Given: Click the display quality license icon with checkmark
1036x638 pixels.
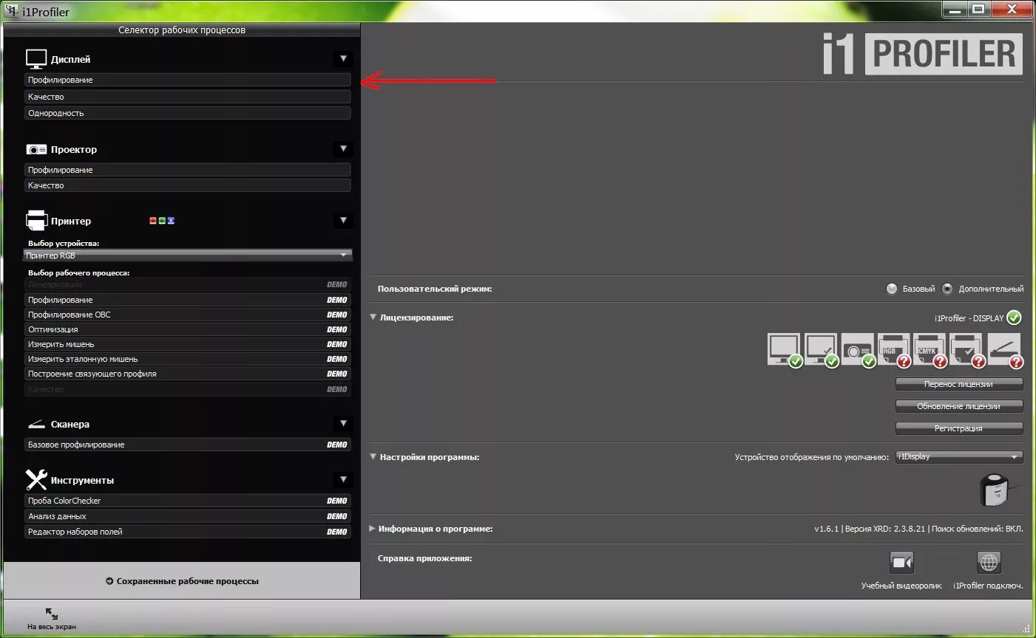Looking at the screenshot, I should [821, 350].
